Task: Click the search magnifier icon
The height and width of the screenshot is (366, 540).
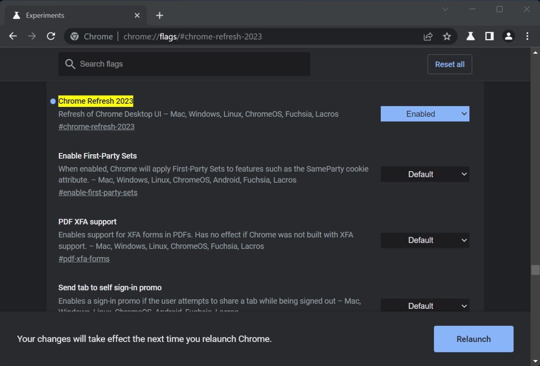Action: tap(70, 64)
